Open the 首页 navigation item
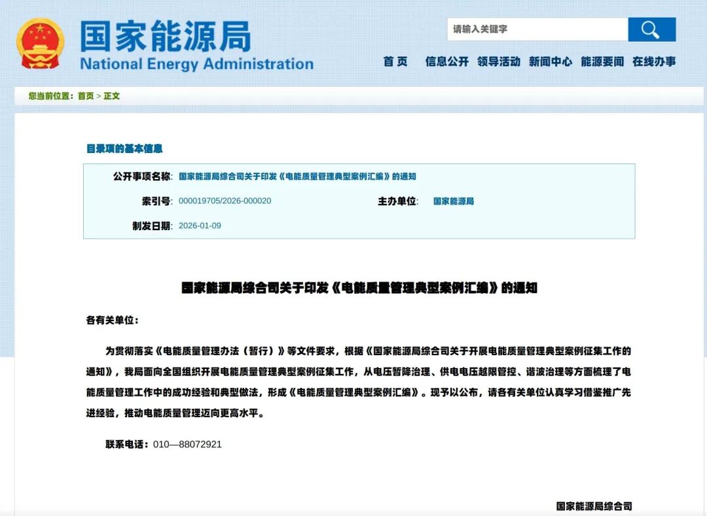The width and height of the screenshot is (707, 516). (395, 61)
